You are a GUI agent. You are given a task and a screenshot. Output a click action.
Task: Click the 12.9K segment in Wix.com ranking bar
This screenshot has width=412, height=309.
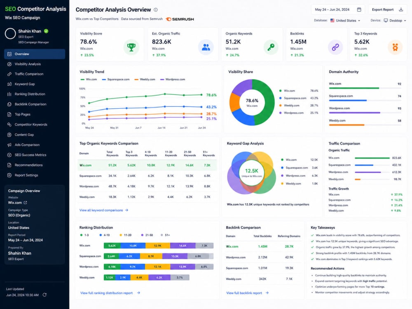click(x=158, y=246)
